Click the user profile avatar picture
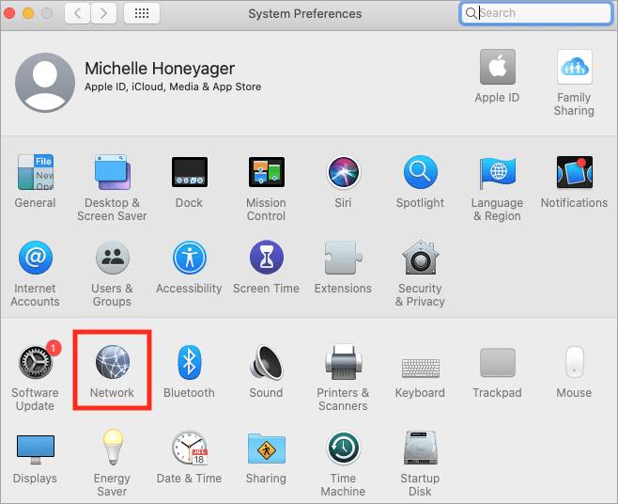This screenshot has height=504, width=618. coord(45,83)
